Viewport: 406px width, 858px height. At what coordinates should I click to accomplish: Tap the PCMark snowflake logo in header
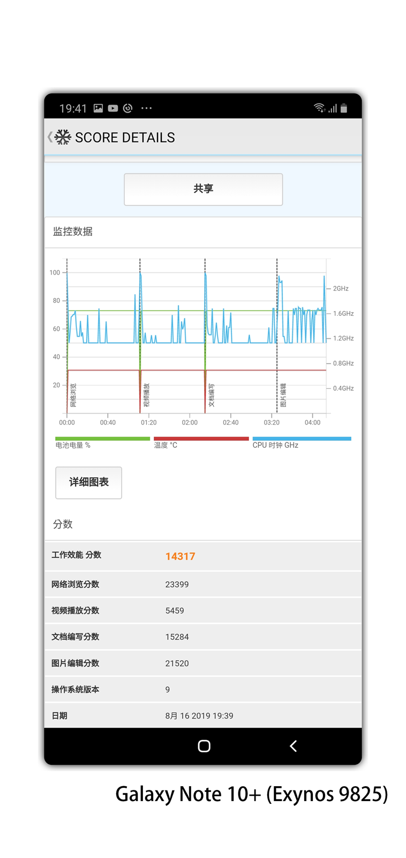pyautogui.click(x=63, y=137)
